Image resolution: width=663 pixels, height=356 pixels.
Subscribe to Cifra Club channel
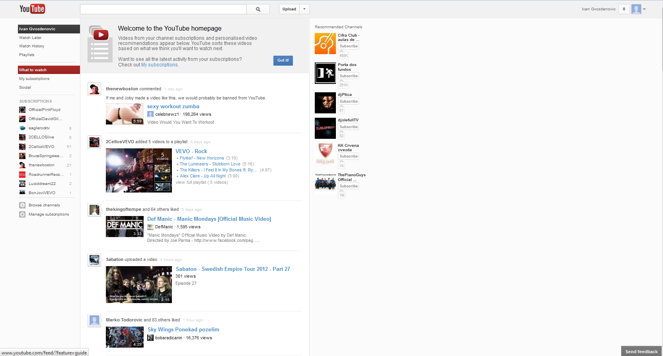(349, 46)
